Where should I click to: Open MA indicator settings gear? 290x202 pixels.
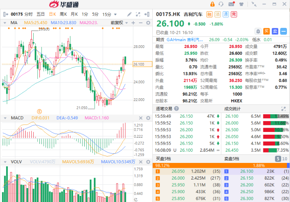coord(148,23)
